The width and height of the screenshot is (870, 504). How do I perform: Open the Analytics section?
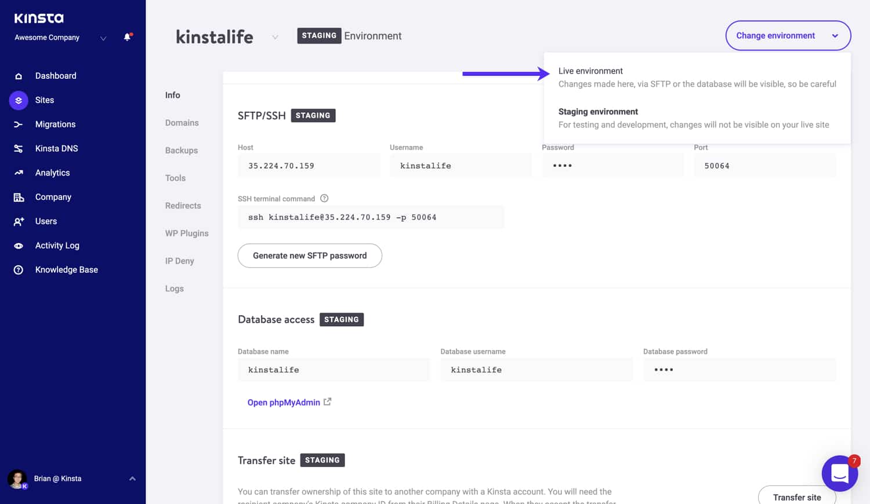pos(53,172)
